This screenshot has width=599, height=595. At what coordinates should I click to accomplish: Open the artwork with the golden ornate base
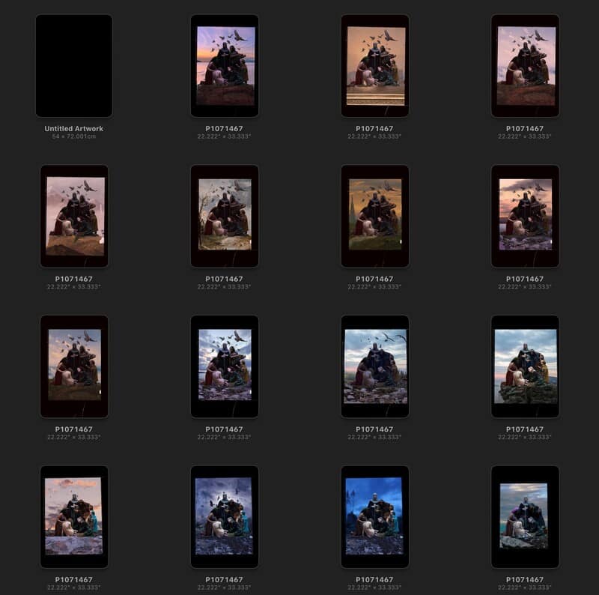375,66
